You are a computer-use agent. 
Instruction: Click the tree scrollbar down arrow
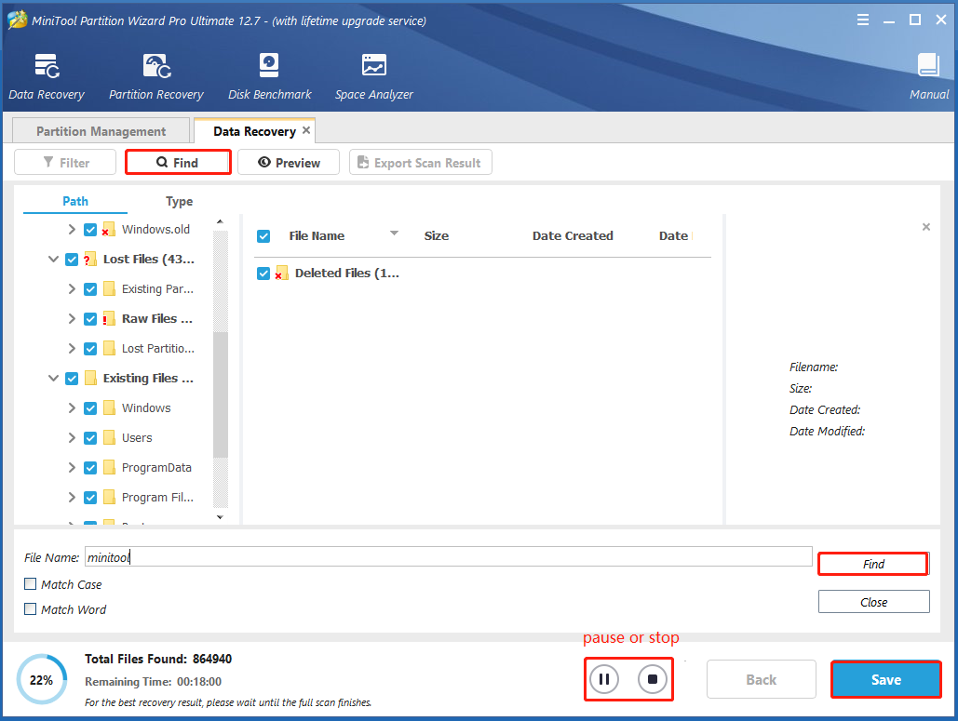coord(220,517)
